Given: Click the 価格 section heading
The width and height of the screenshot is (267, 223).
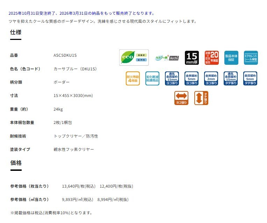Looking at the screenshot, I should tap(16, 163).
